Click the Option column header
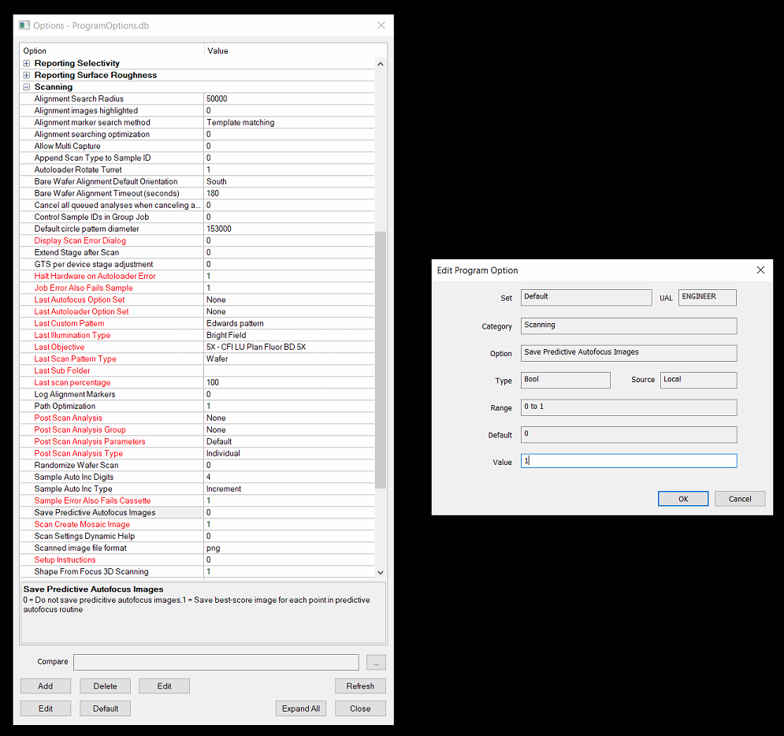This screenshot has height=736, width=784. [111, 51]
